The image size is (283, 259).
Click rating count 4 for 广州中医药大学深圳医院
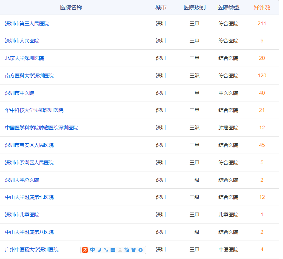[x=262, y=250]
